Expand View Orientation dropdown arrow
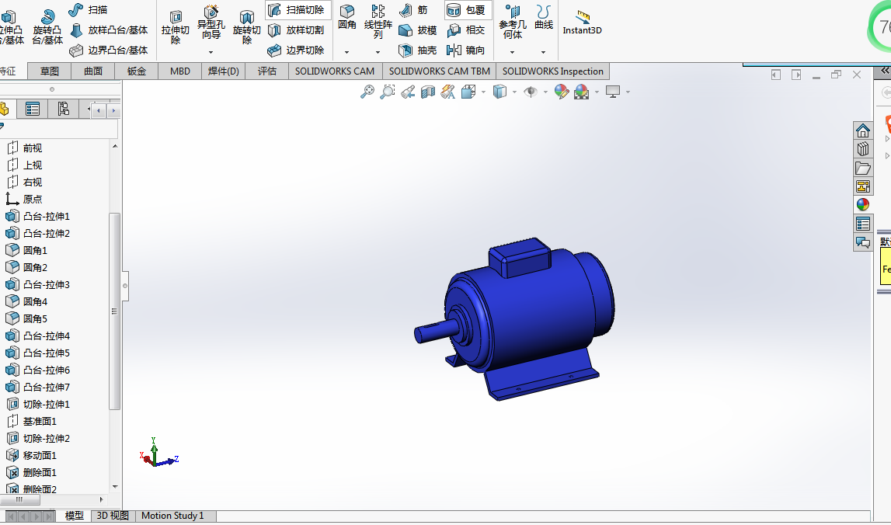 (484, 92)
